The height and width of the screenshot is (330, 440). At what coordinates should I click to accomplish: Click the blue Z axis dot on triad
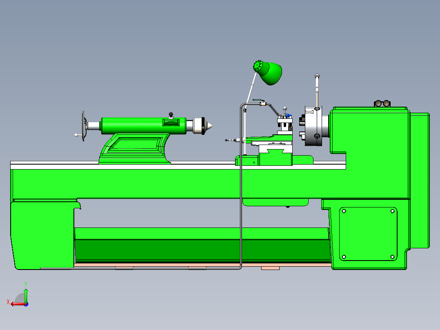27,304
